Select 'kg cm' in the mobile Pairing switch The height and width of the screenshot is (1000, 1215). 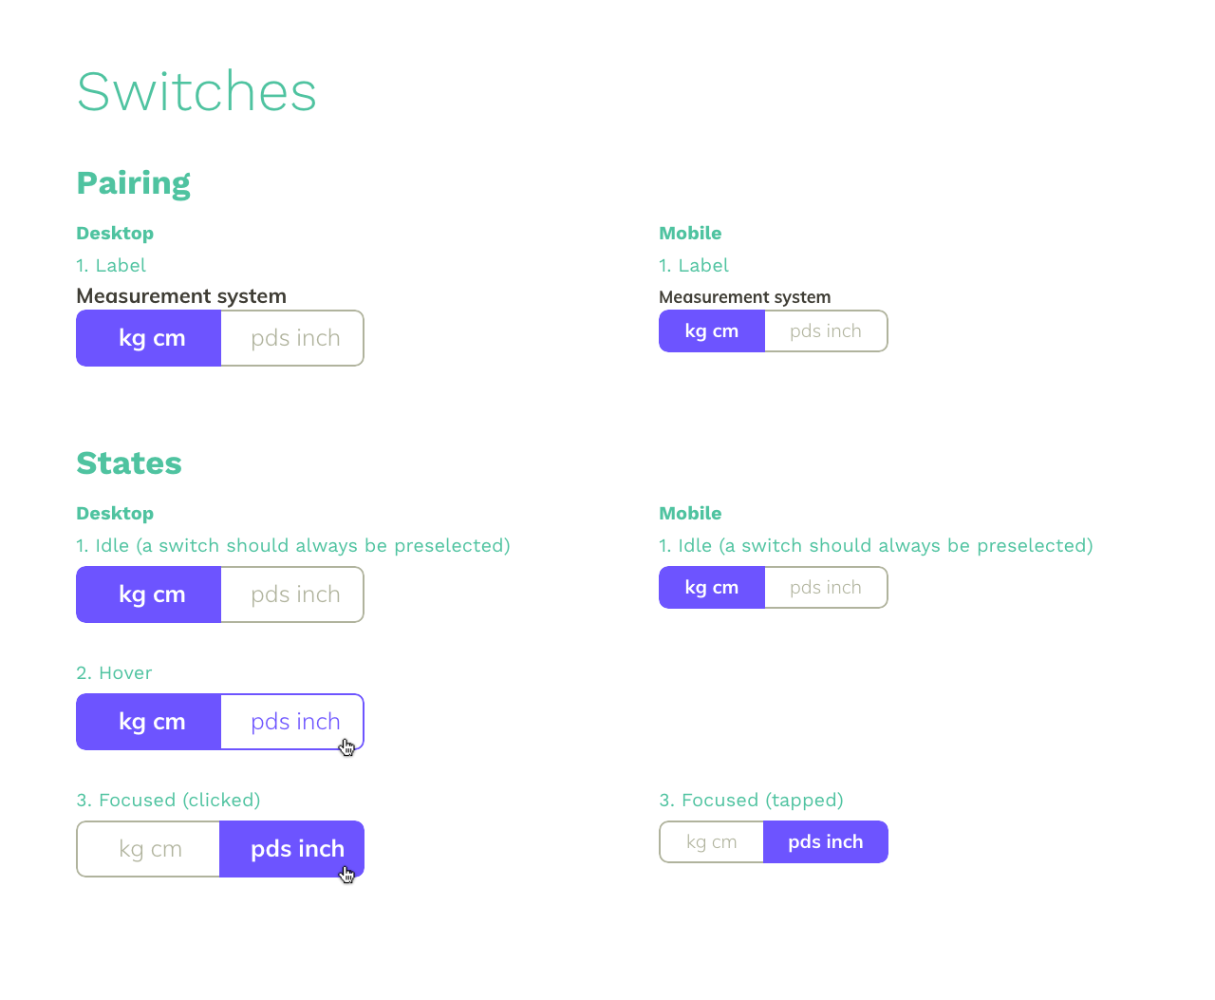point(712,331)
